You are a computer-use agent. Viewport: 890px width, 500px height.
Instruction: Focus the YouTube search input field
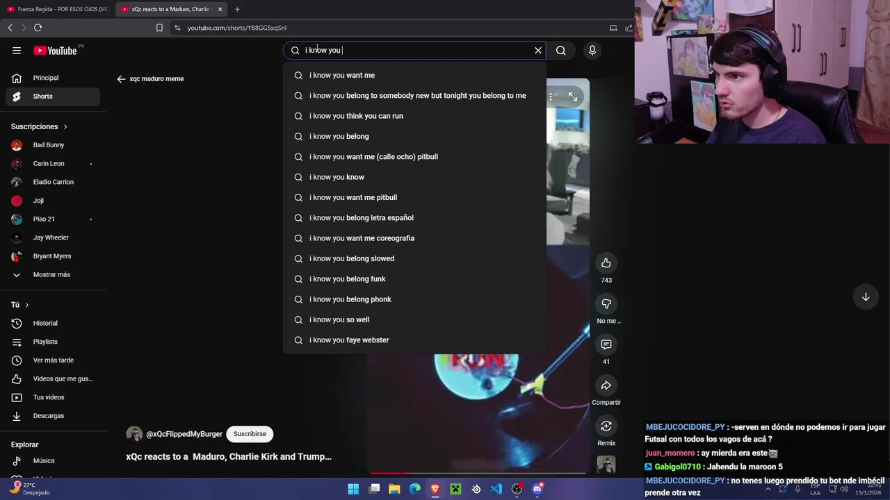(416, 50)
